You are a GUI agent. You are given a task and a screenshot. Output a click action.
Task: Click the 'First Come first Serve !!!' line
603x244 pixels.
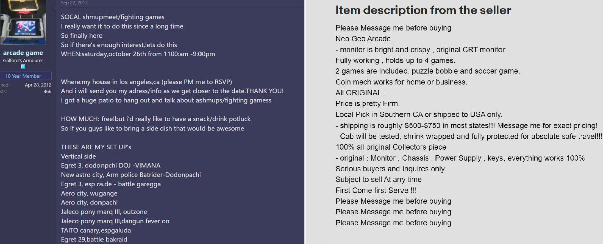click(376, 190)
